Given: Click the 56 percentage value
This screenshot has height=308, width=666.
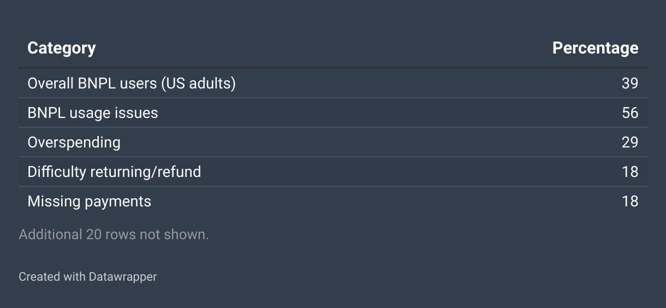Looking at the screenshot, I should coord(629,113).
